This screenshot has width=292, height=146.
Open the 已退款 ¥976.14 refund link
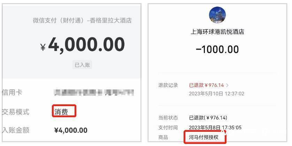tap(206, 85)
